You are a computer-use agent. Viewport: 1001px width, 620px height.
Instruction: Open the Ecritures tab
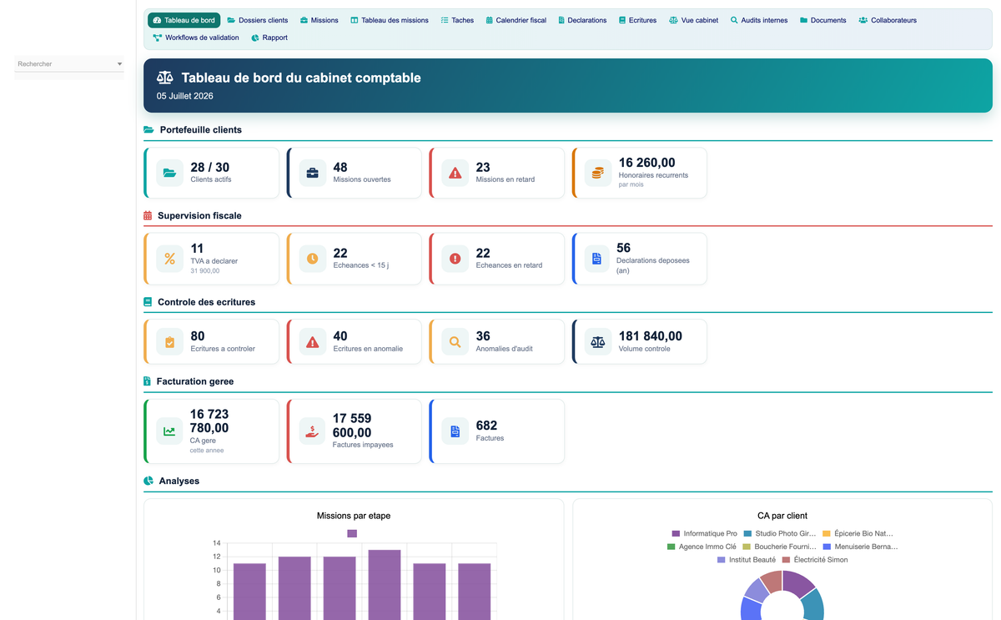637,20
